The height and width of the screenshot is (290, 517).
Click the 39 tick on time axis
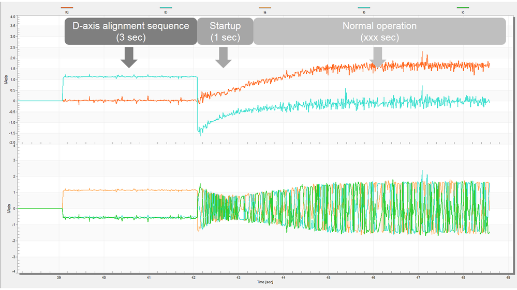[x=59, y=278]
